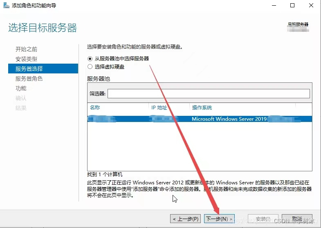Click the '< 上一步(P)' button

[186, 219]
